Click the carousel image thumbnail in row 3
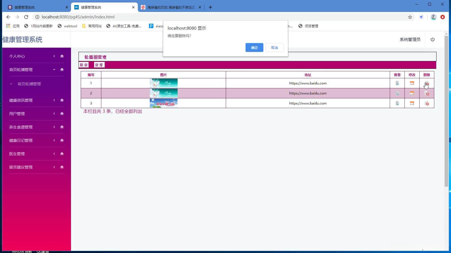 click(x=164, y=103)
